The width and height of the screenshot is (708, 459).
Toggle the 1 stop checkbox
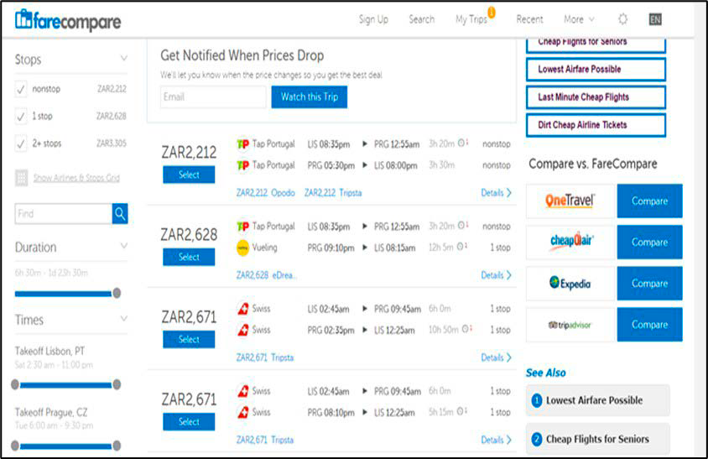(x=21, y=117)
